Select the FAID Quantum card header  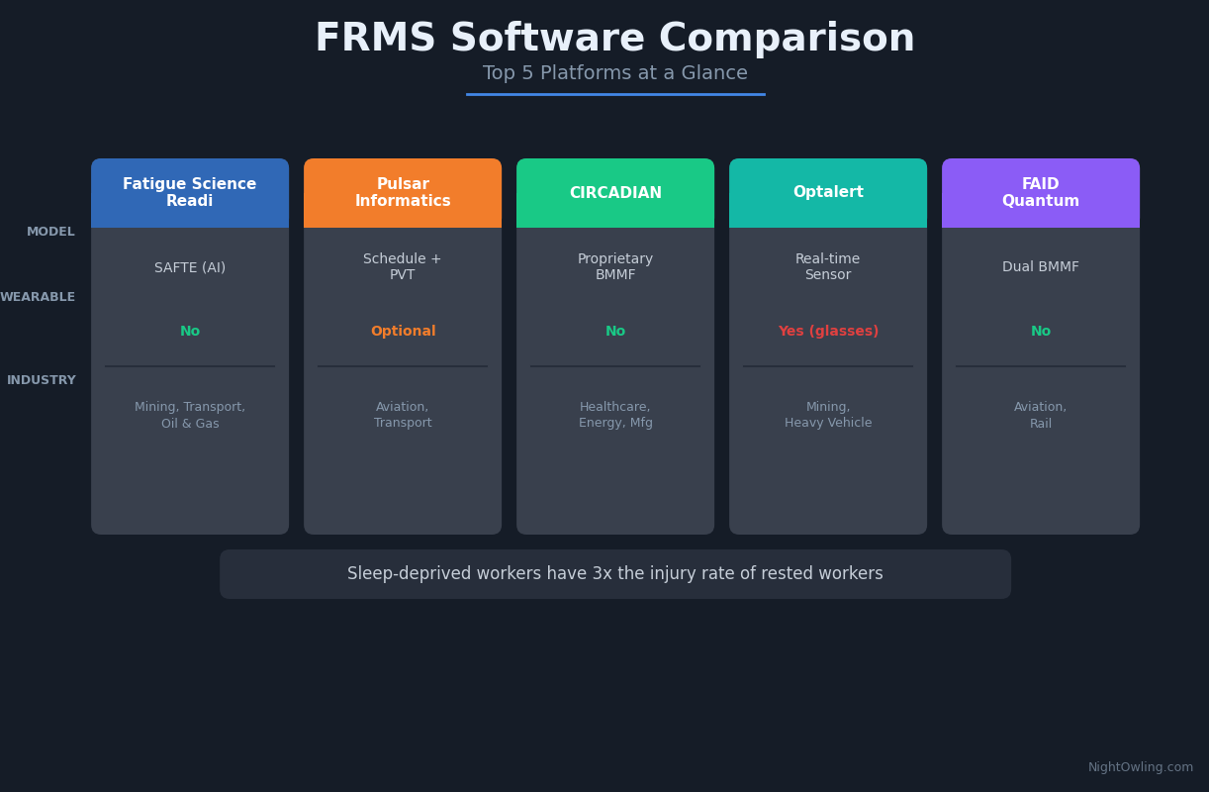[x=1041, y=193]
